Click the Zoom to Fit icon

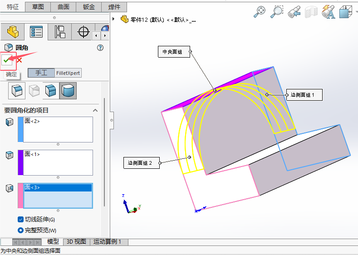pyautogui.click(x=260, y=12)
